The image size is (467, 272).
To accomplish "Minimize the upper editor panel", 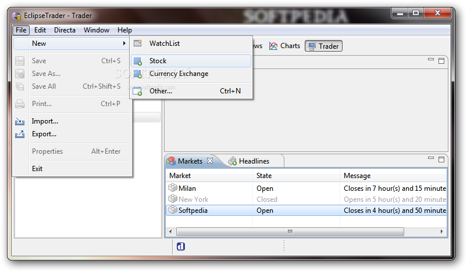I will tap(431, 60).
